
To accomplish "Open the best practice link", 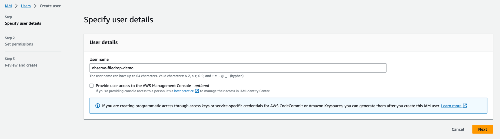I will 184,91.
